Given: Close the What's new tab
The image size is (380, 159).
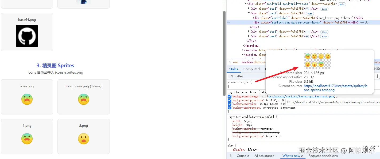Looking at the screenshot, I should point(302,156).
